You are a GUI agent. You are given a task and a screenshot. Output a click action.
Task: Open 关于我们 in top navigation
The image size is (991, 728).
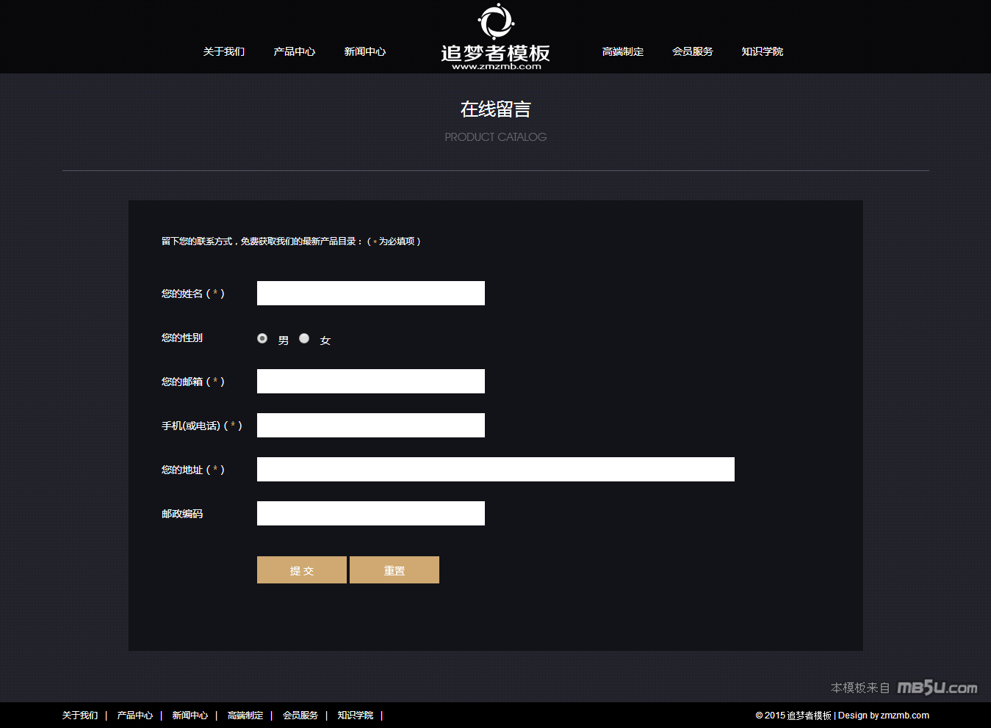point(224,51)
